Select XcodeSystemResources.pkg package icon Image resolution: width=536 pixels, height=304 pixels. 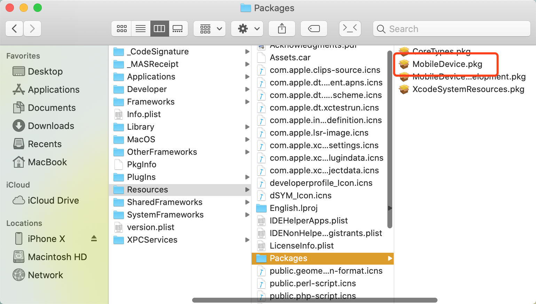(x=404, y=90)
